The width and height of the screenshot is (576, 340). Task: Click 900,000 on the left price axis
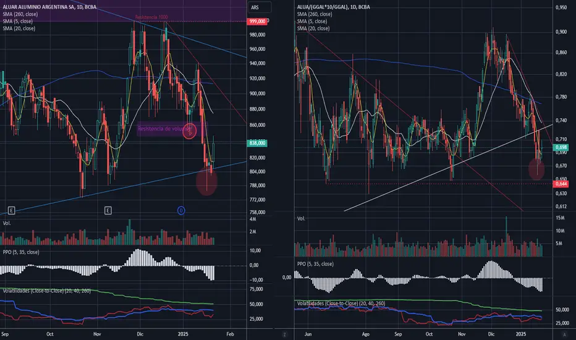click(x=258, y=94)
